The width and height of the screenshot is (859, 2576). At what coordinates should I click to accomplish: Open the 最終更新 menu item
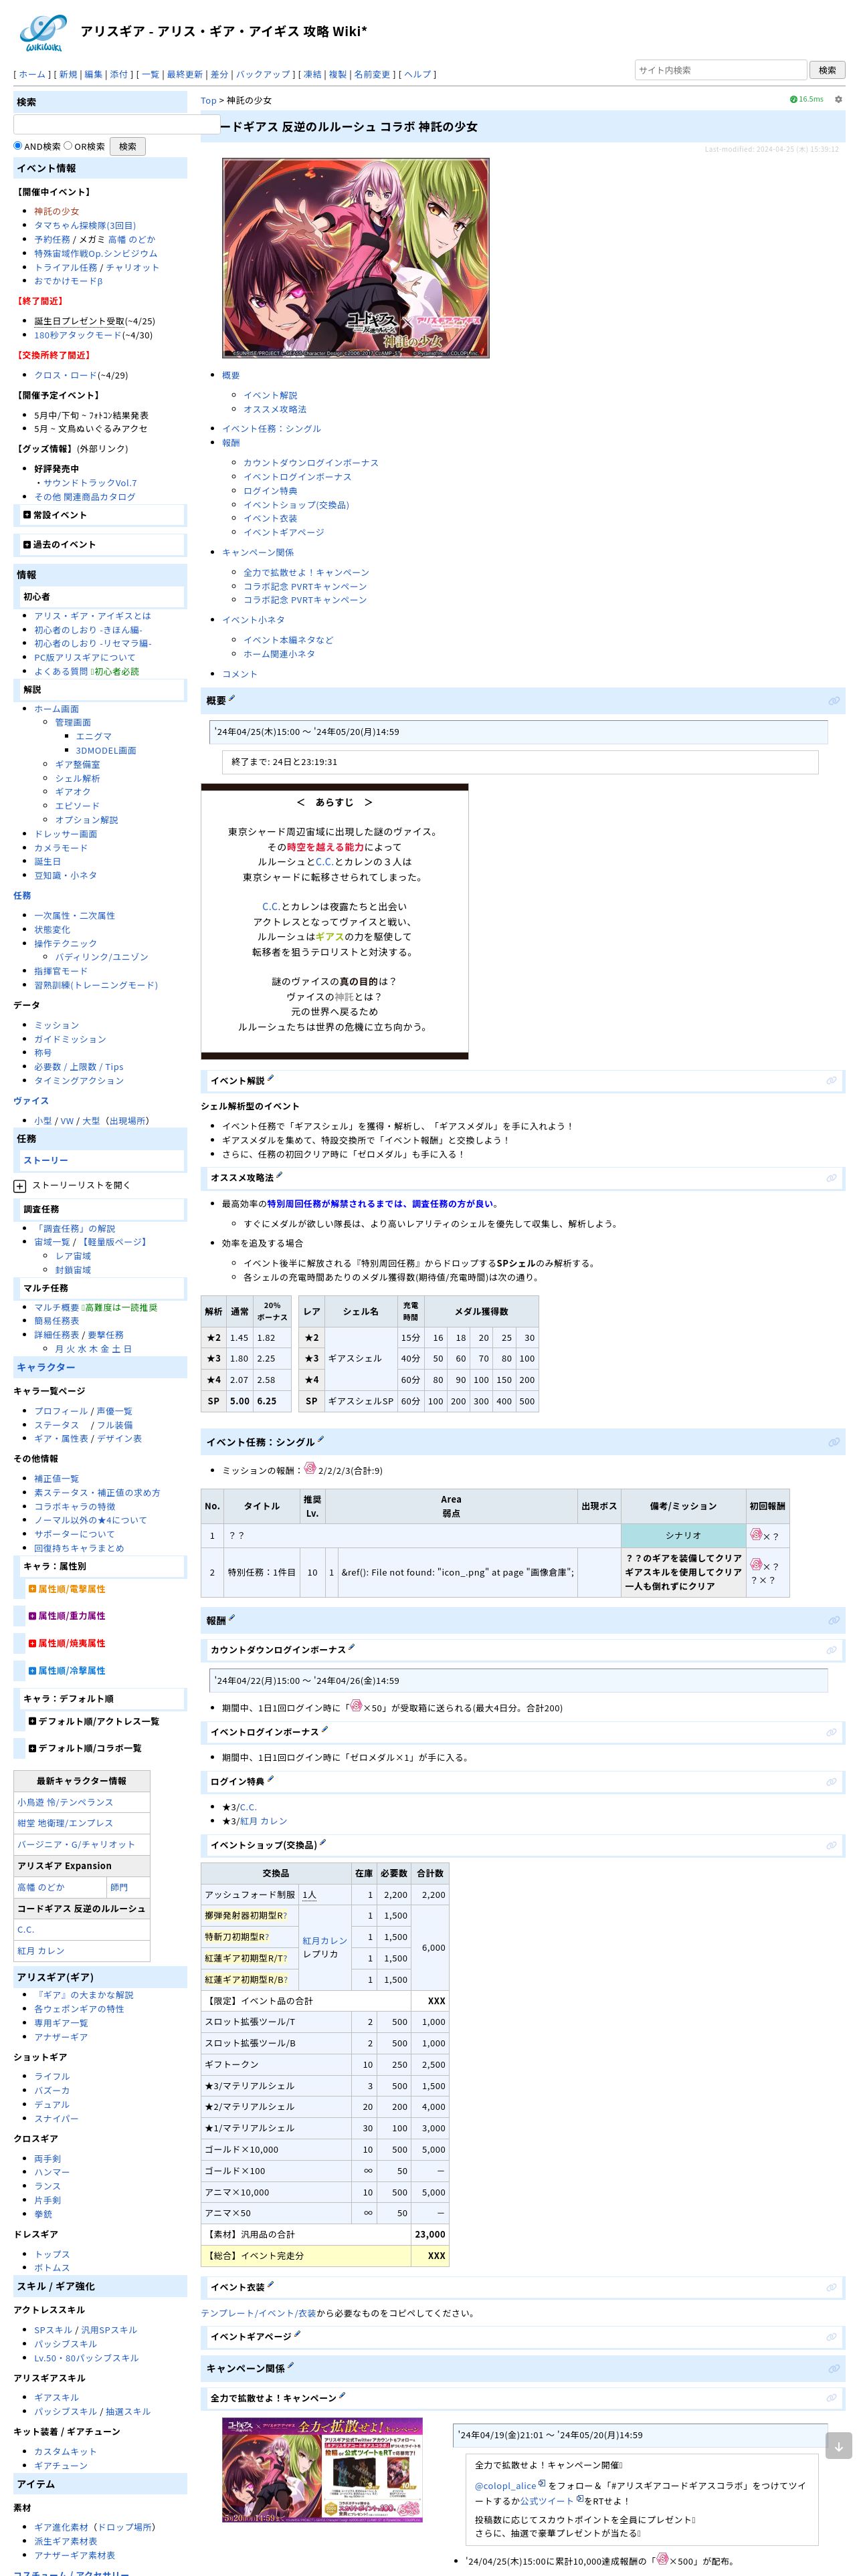[184, 74]
